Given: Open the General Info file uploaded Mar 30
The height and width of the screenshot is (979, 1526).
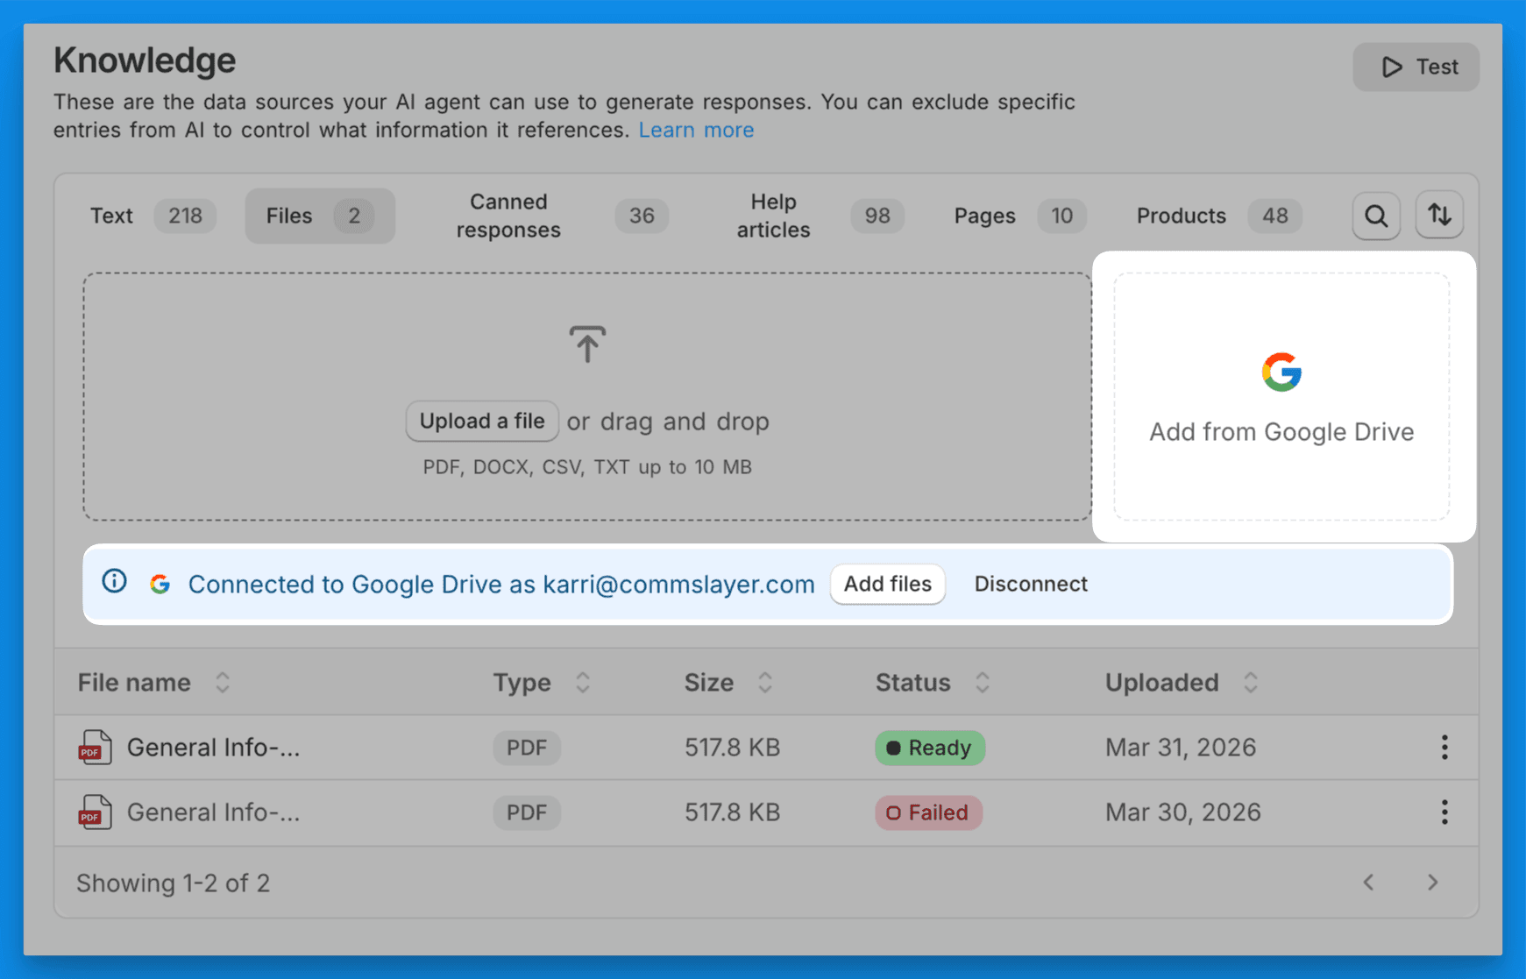Looking at the screenshot, I should (214, 812).
